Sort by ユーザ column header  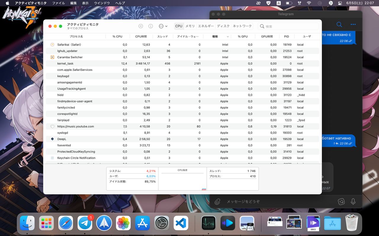coord(307,37)
